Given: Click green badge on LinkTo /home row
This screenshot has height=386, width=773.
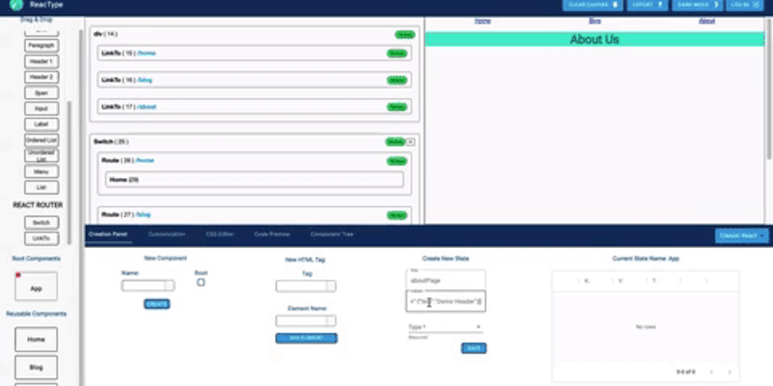Looking at the screenshot, I should click(397, 54).
